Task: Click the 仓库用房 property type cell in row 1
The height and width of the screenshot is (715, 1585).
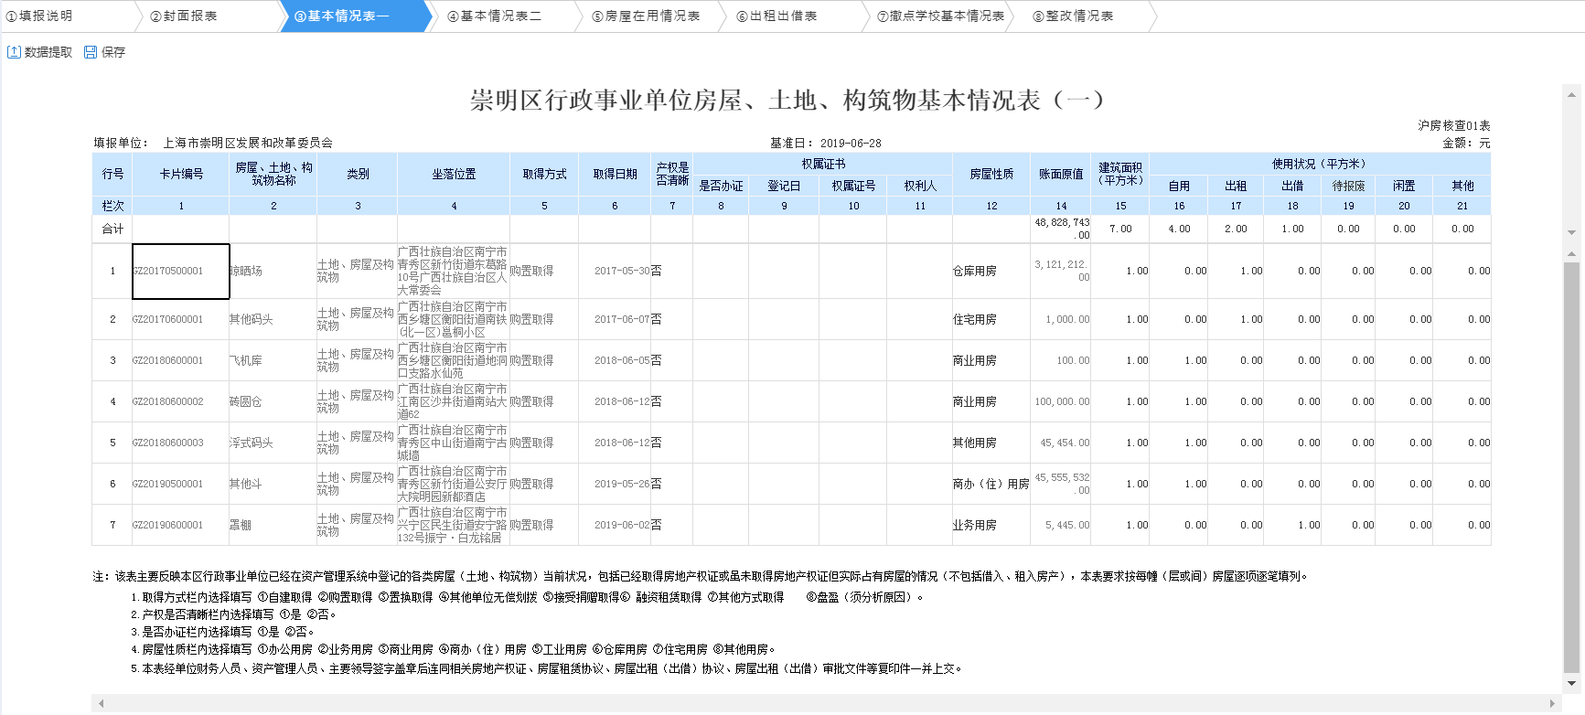Action: (991, 272)
